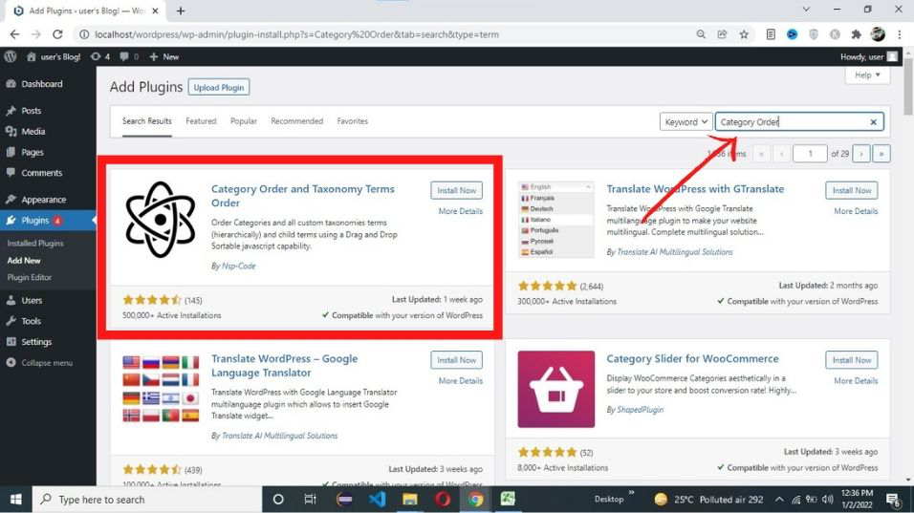Click the browser reload button
This screenshot has width=914, height=513.
click(57, 34)
